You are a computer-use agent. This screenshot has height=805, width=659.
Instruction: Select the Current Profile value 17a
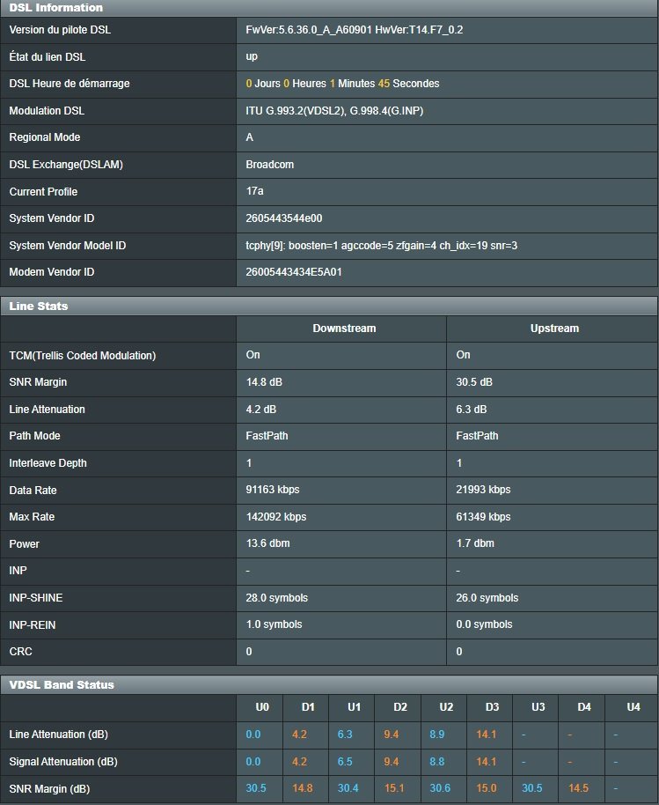(x=254, y=192)
